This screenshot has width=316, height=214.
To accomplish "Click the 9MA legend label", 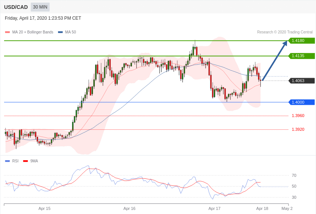I will (34, 161).
